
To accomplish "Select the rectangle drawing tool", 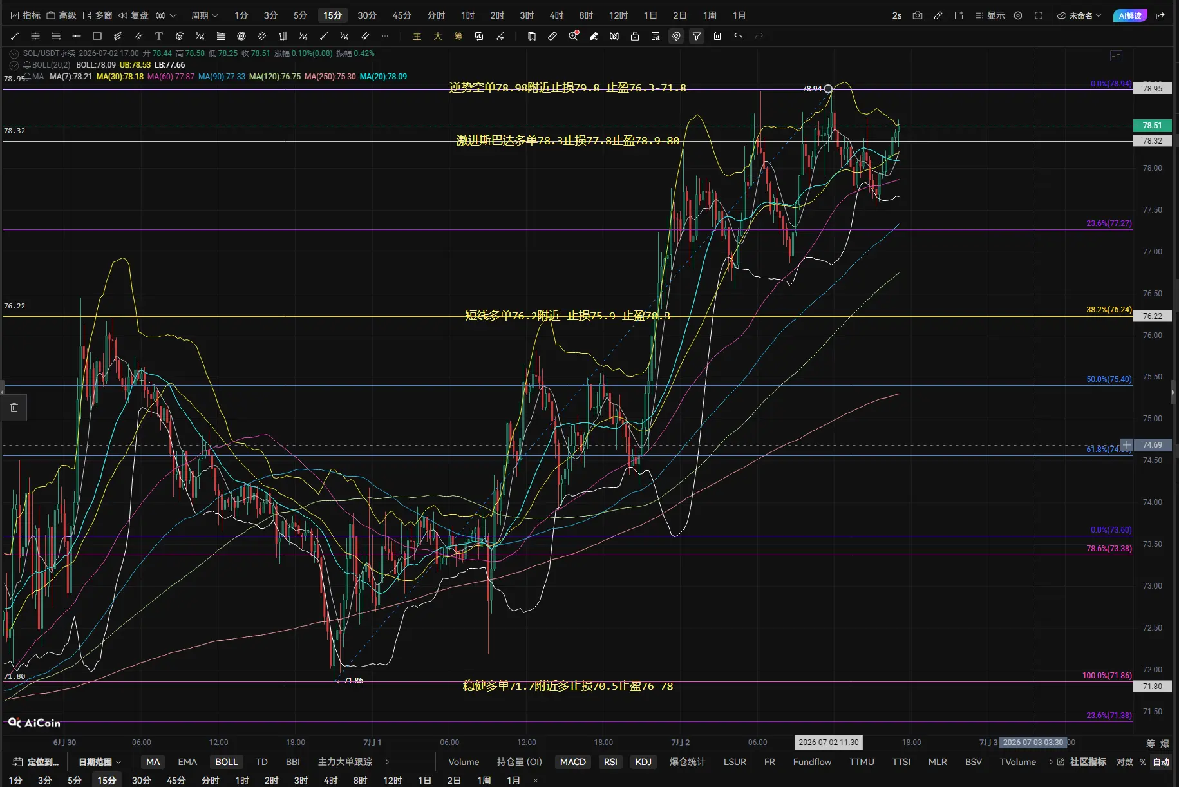I will click(x=97, y=36).
